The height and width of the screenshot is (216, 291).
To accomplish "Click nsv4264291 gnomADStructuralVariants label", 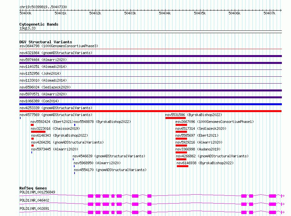I will (x=67, y=142).
